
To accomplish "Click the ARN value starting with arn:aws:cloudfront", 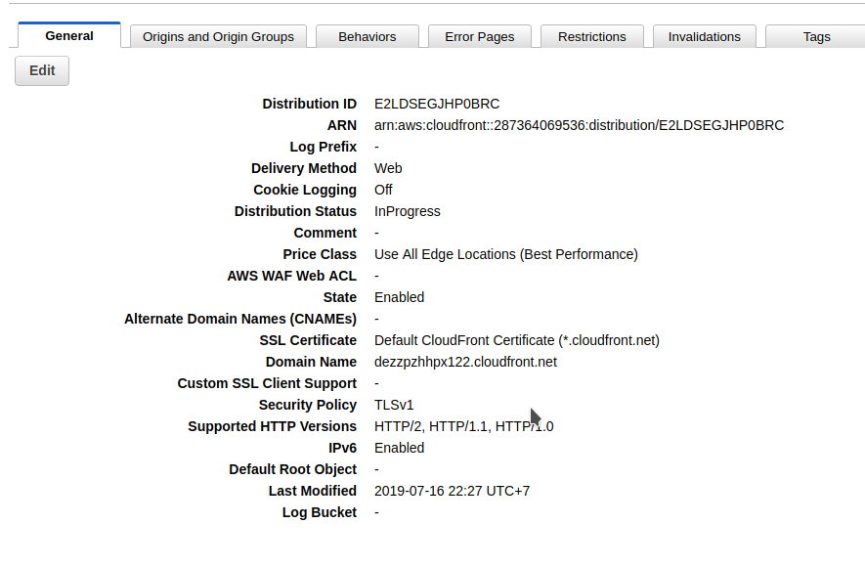I will 579,125.
